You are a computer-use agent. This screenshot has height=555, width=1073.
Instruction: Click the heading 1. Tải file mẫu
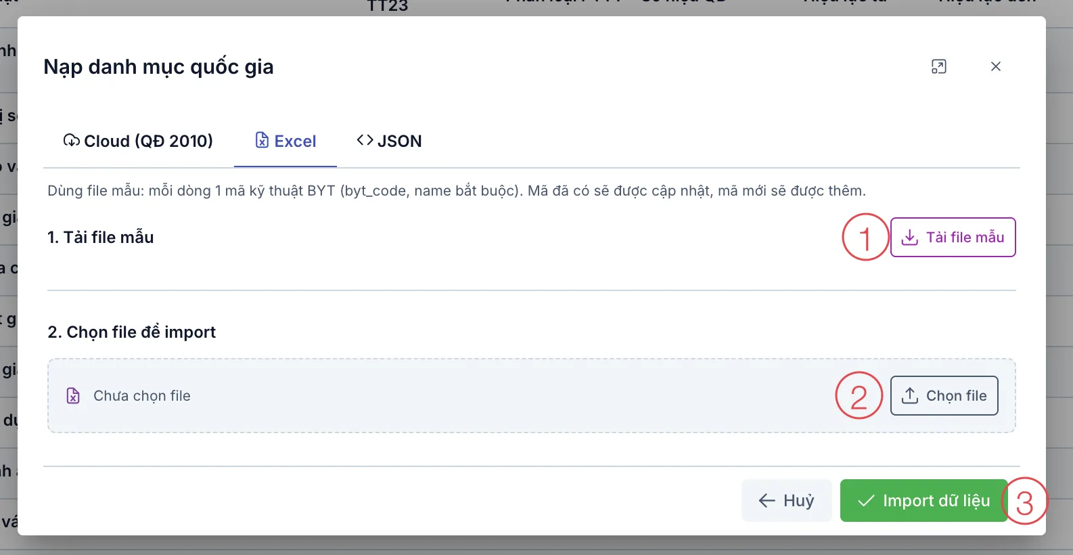pyautogui.click(x=101, y=238)
